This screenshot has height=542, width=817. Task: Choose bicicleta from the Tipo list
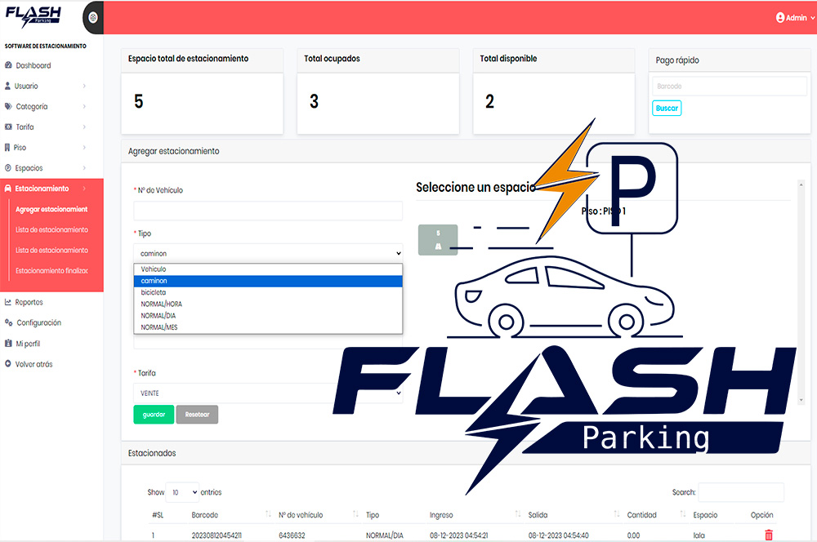(154, 292)
